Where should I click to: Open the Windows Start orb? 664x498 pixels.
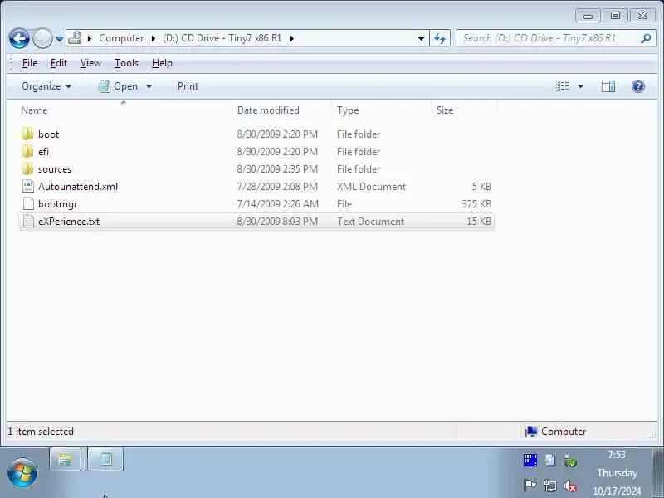coord(22,472)
